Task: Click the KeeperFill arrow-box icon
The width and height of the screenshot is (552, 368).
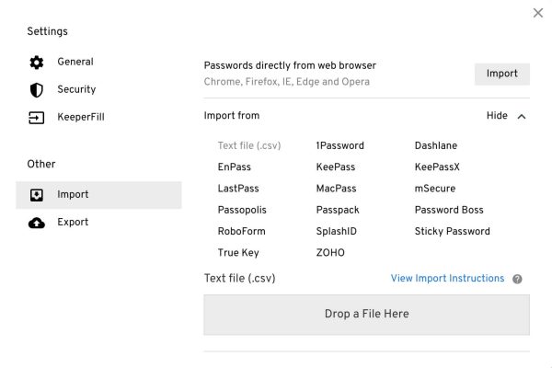Action: pyautogui.click(x=36, y=118)
